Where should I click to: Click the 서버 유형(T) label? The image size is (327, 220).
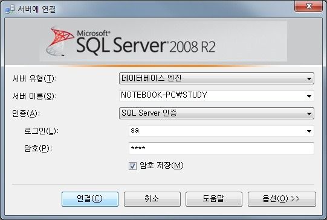click(x=34, y=79)
